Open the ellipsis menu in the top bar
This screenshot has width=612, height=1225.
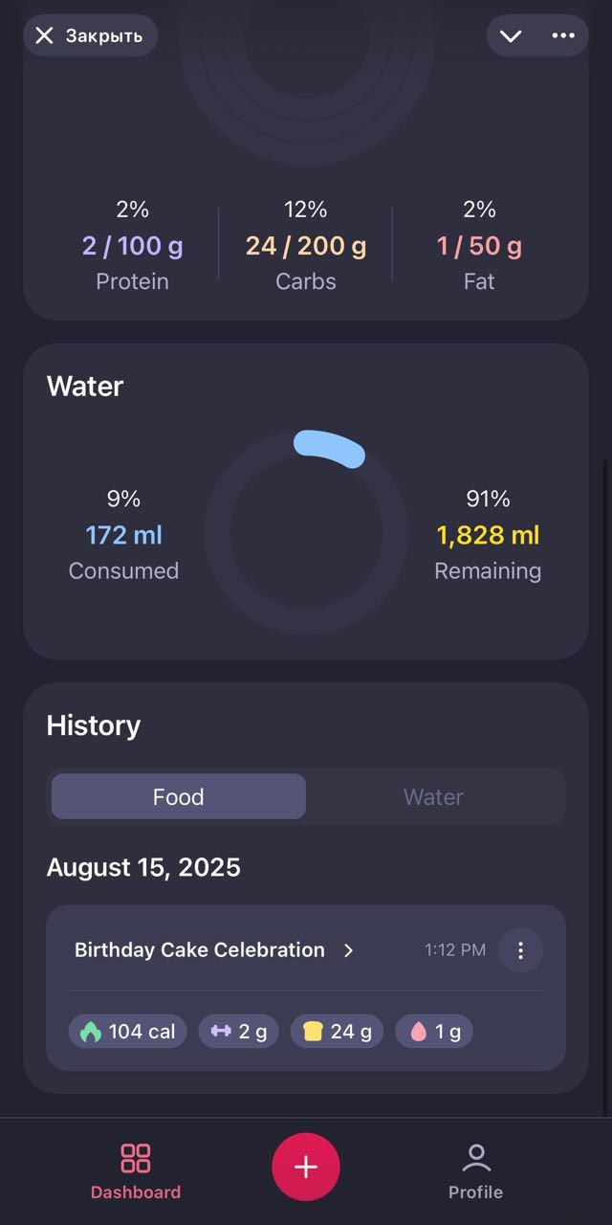tap(564, 35)
